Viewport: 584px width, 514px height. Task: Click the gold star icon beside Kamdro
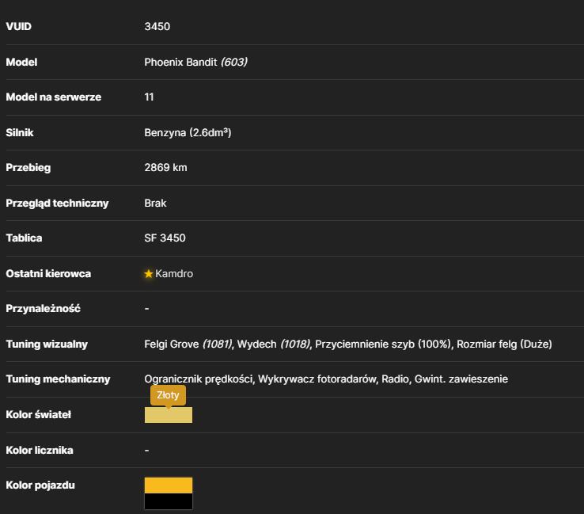(x=149, y=274)
